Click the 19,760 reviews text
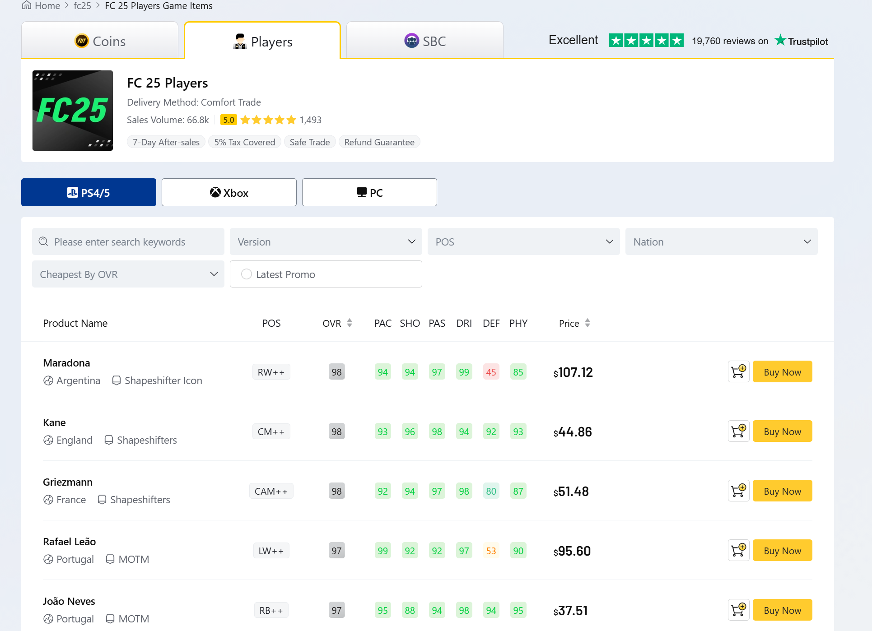The image size is (872, 631). [x=730, y=41]
